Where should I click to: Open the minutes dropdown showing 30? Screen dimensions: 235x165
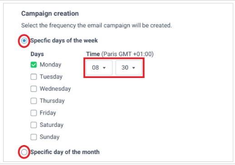click(x=129, y=68)
